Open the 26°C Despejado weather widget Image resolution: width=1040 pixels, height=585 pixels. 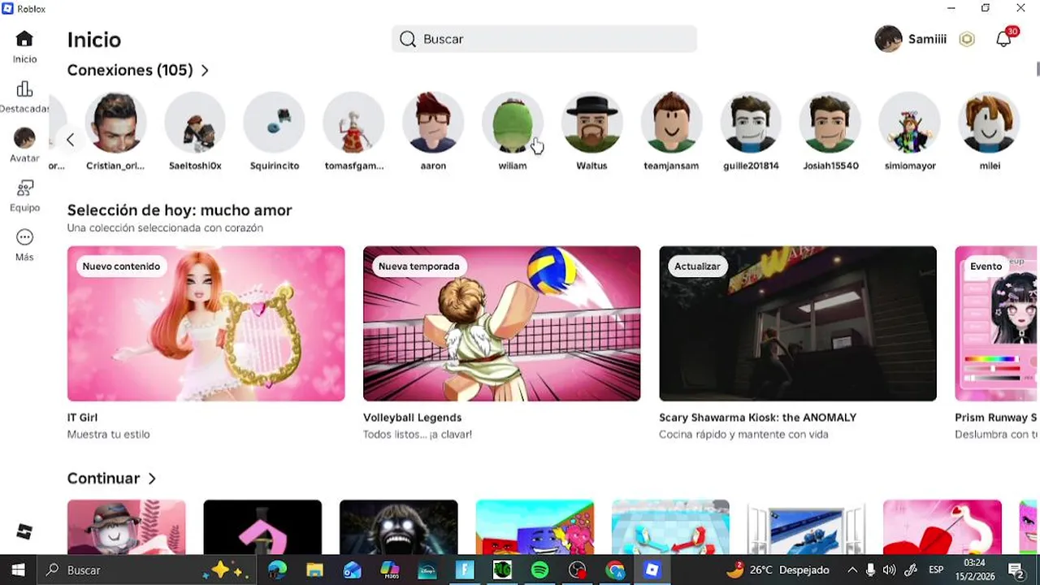(x=778, y=570)
